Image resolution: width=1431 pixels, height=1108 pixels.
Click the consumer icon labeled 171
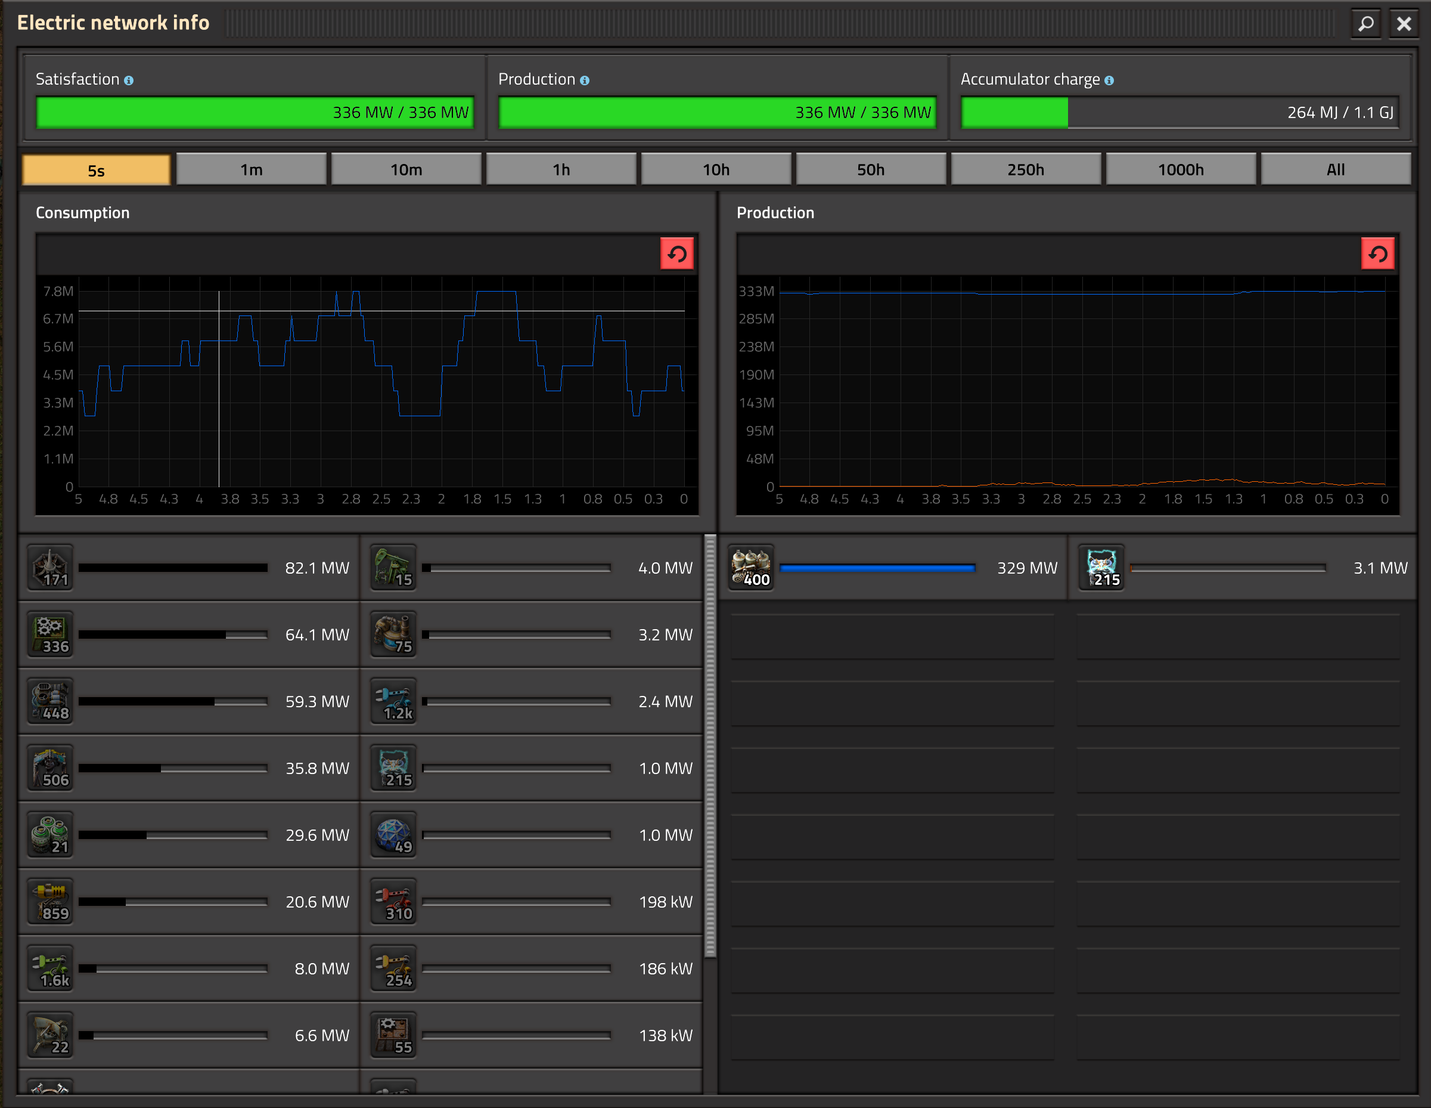click(x=51, y=568)
